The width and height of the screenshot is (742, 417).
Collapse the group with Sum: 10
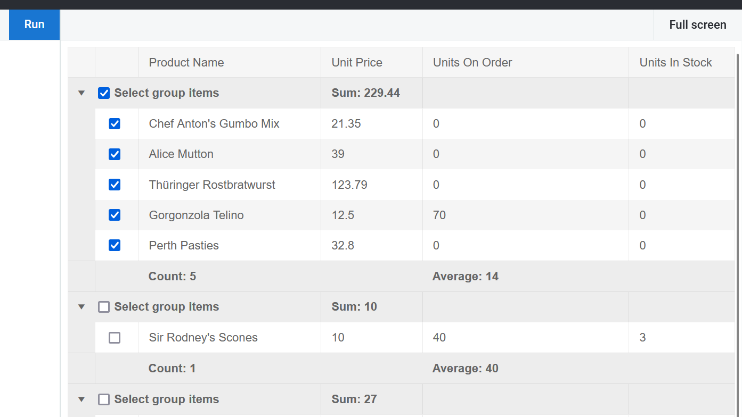click(x=81, y=307)
